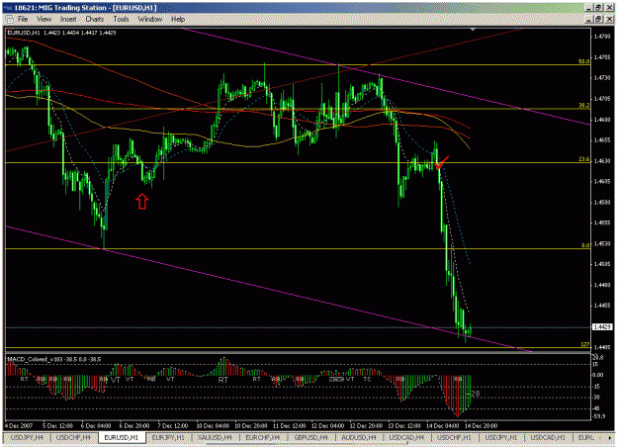Restore the inner EURUSD chart window
618x447 pixels.
point(598,19)
